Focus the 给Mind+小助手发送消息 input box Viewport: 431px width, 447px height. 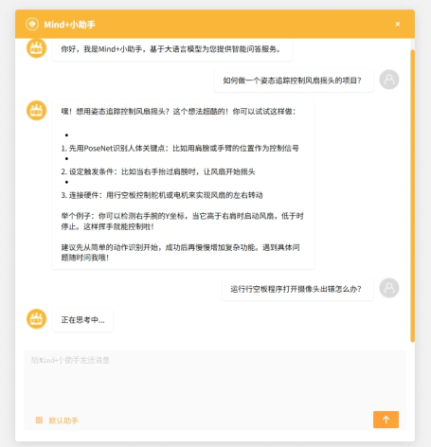(215, 379)
